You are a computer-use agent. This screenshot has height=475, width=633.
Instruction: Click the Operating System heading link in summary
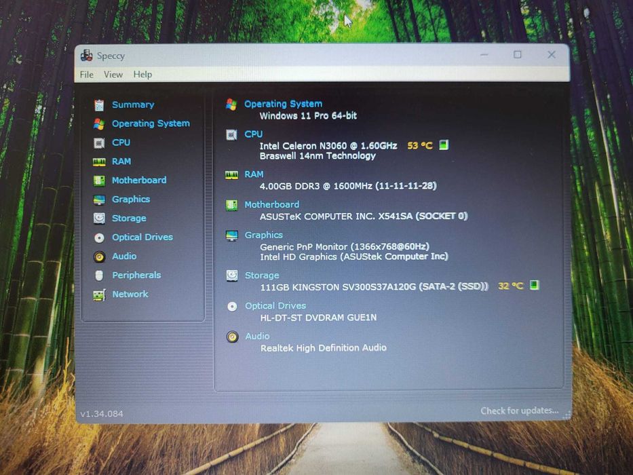coord(283,104)
